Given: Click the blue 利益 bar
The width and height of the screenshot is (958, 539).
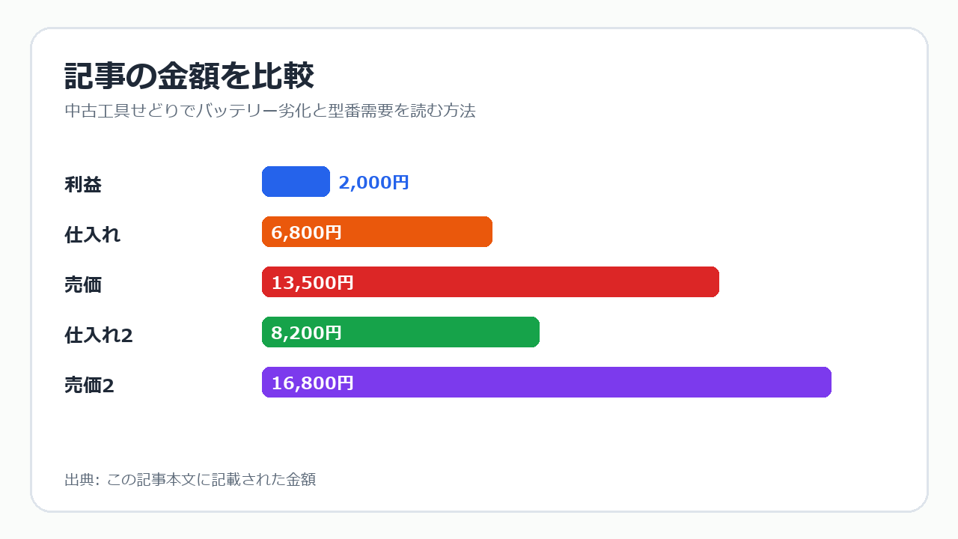Looking at the screenshot, I should tap(296, 182).
